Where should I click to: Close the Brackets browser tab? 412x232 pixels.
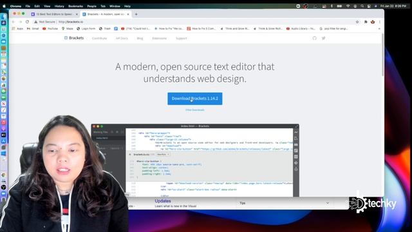[x=128, y=14]
